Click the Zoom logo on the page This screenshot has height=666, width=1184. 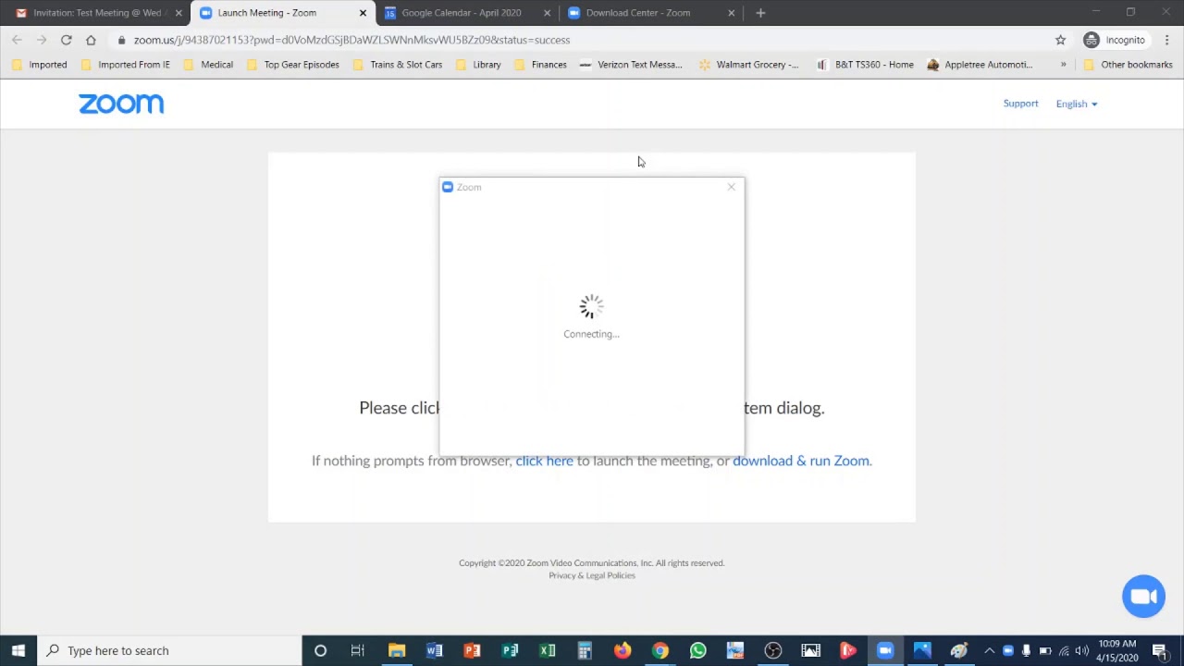point(121,104)
